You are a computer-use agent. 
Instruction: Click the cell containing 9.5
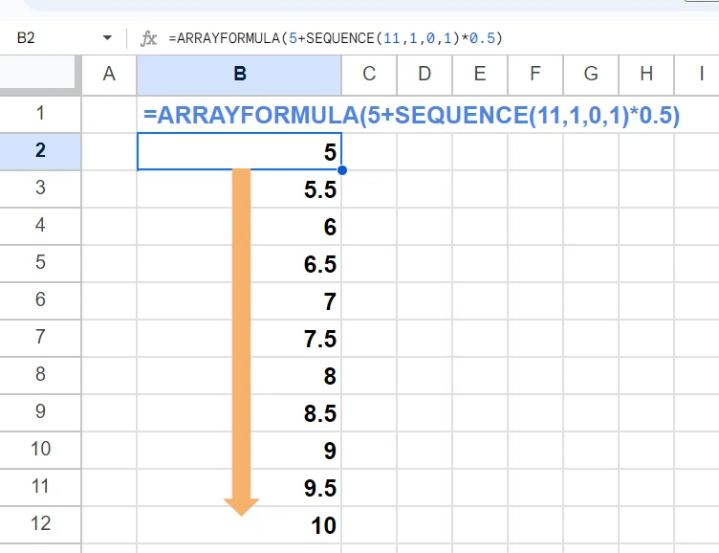point(239,487)
